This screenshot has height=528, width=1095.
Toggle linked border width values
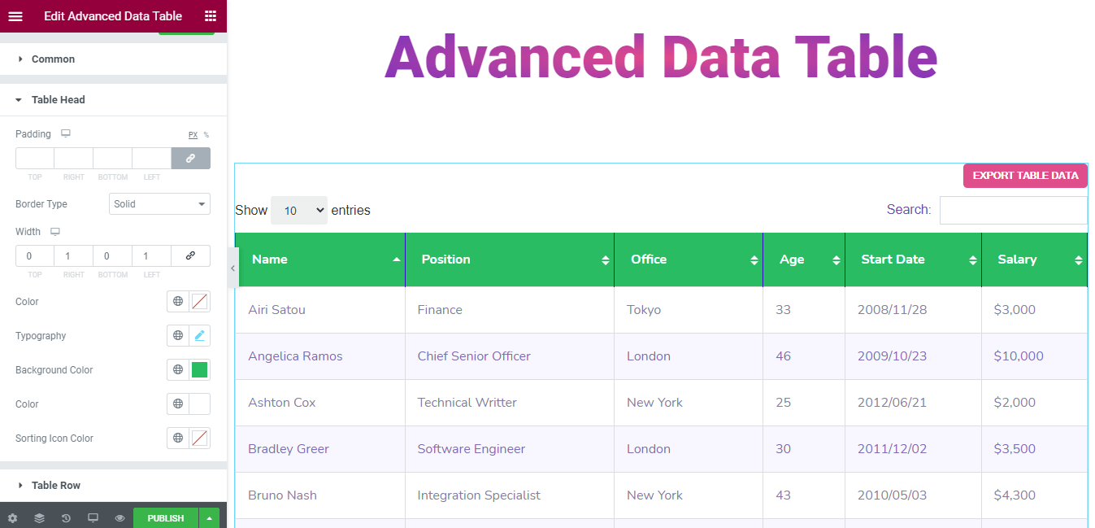[x=191, y=255]
